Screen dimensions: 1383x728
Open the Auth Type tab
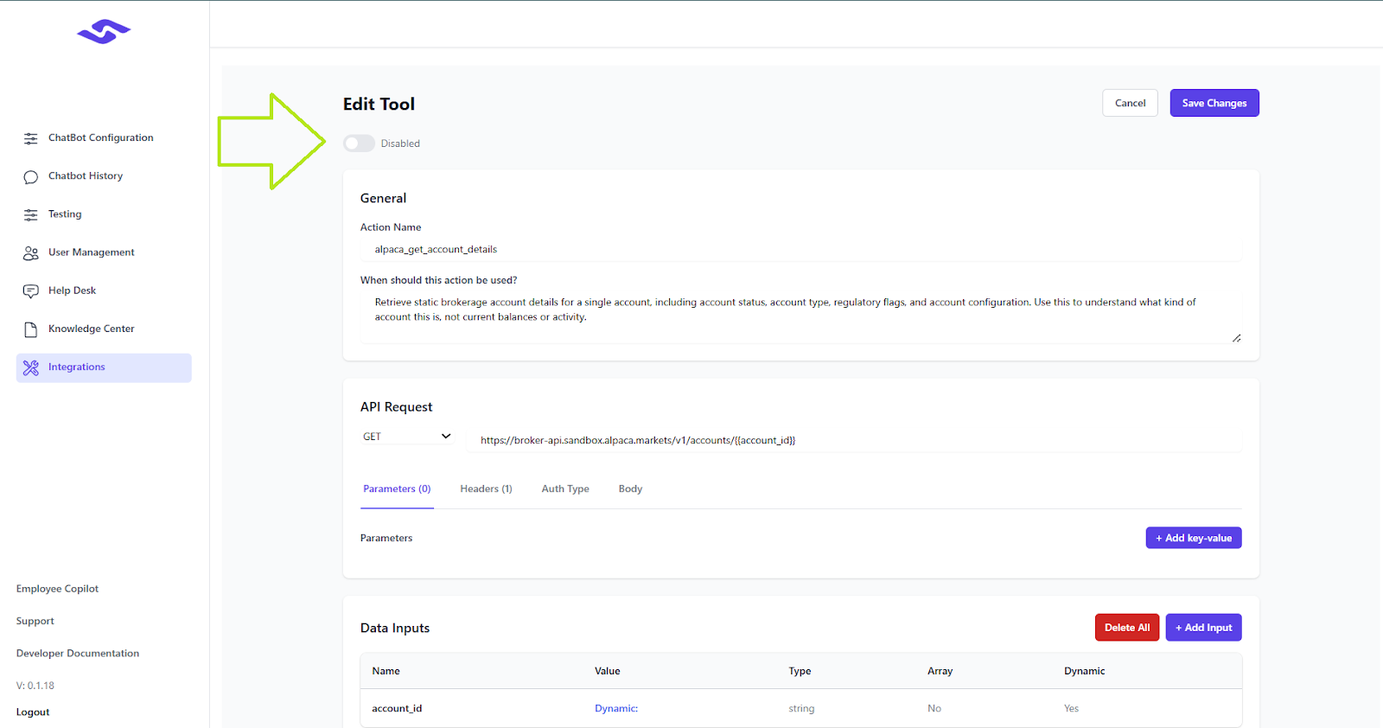pos(565,489)
